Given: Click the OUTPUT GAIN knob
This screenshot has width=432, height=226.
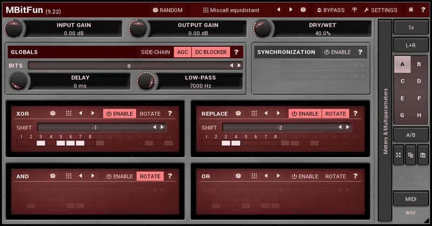Looking at the screenshot, I should click(x=138, y=29).
